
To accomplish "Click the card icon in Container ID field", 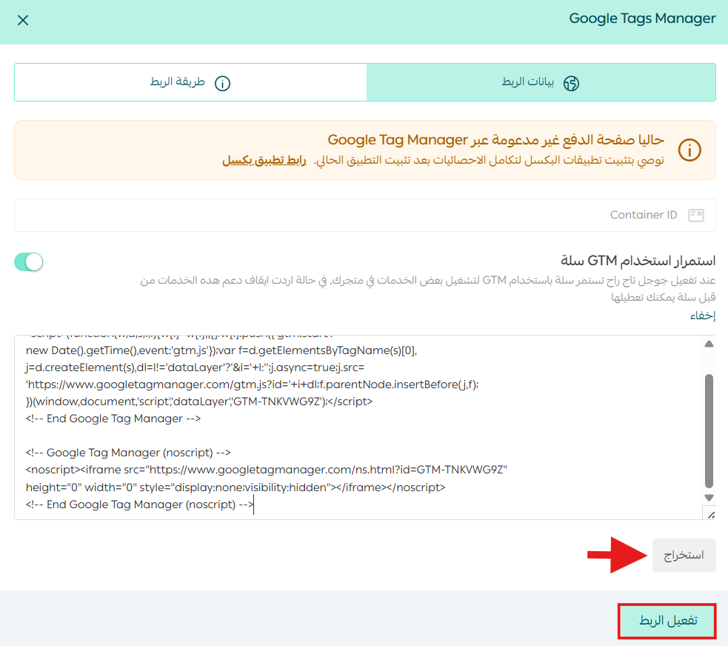I will coord(696,216).
